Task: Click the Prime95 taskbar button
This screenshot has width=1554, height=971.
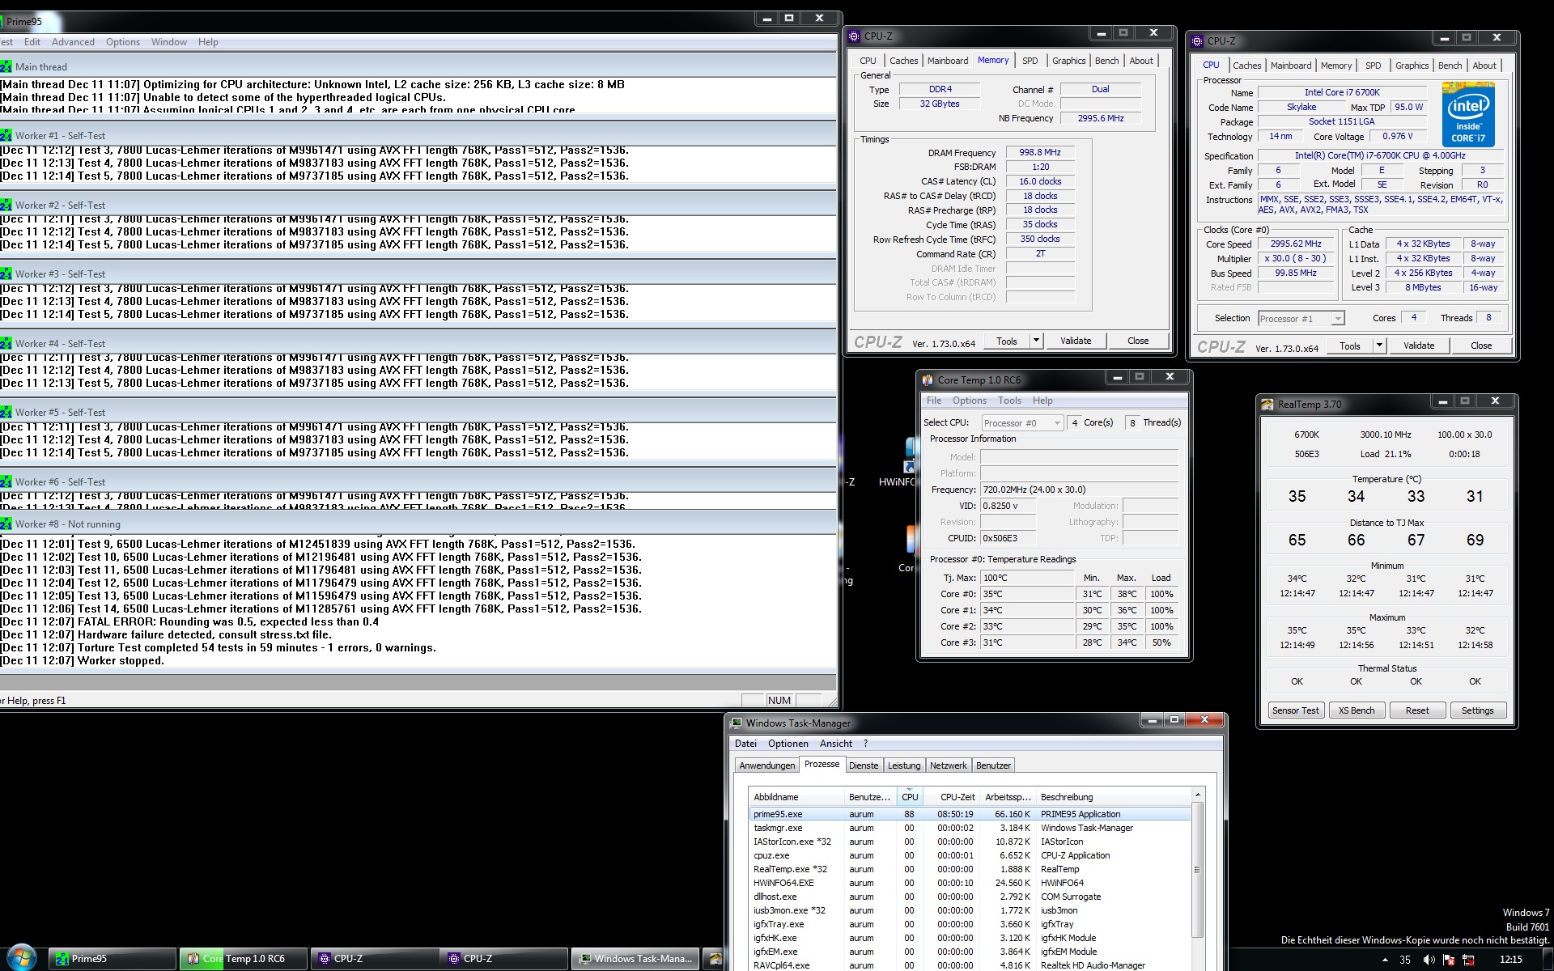Action: click(x=113, y=959)
